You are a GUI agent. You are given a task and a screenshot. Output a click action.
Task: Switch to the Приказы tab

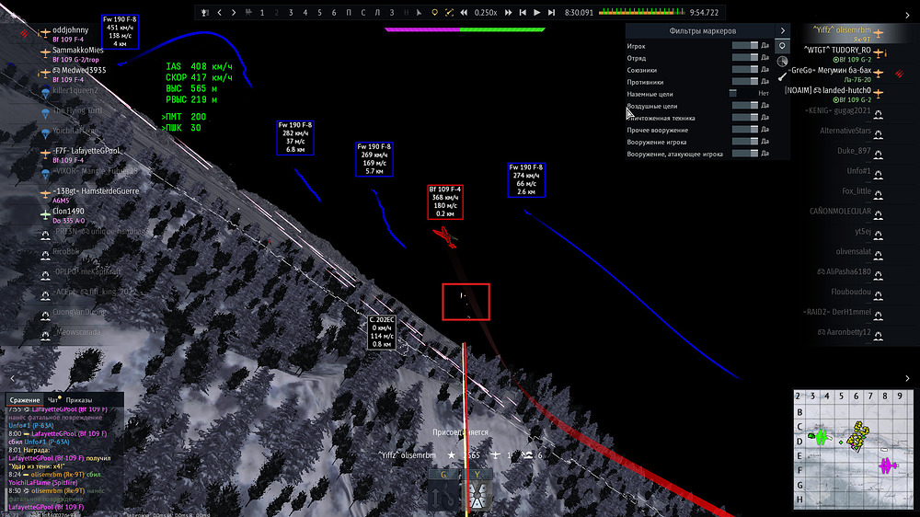(x=79, y=400)
